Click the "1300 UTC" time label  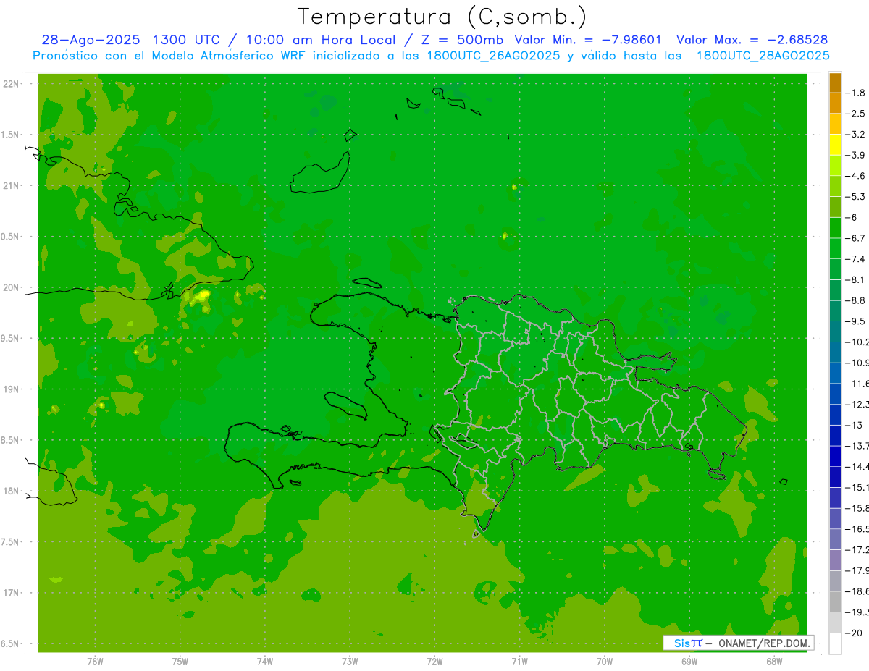click(x=188, y=40)
